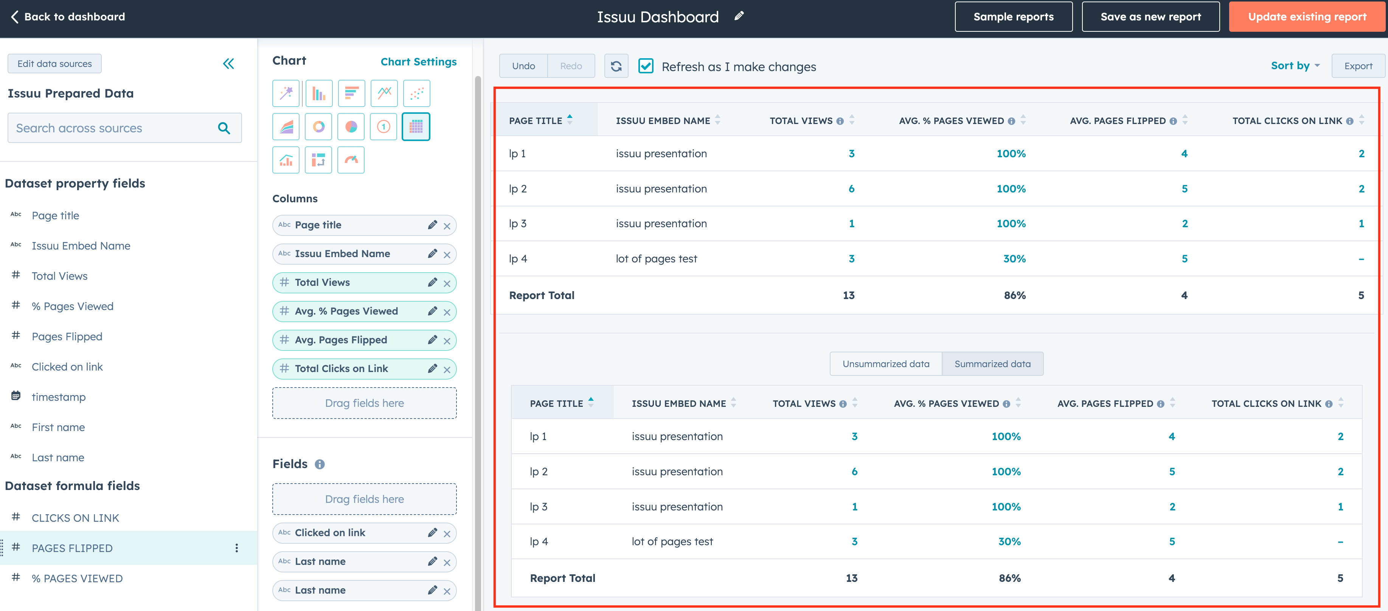Sort lower table by Issuu Embed Name

pyautogui.click(x=733, y=403)
